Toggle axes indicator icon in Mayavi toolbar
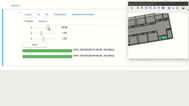Image resolution: width=189 pixels, height=106 pixels. pyautogui.click(x=173, y=8)
